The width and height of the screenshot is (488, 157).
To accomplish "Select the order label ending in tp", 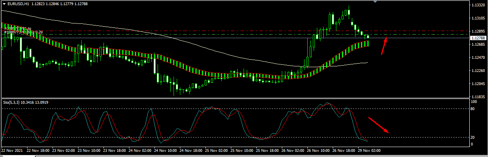I will click(17, 29).
